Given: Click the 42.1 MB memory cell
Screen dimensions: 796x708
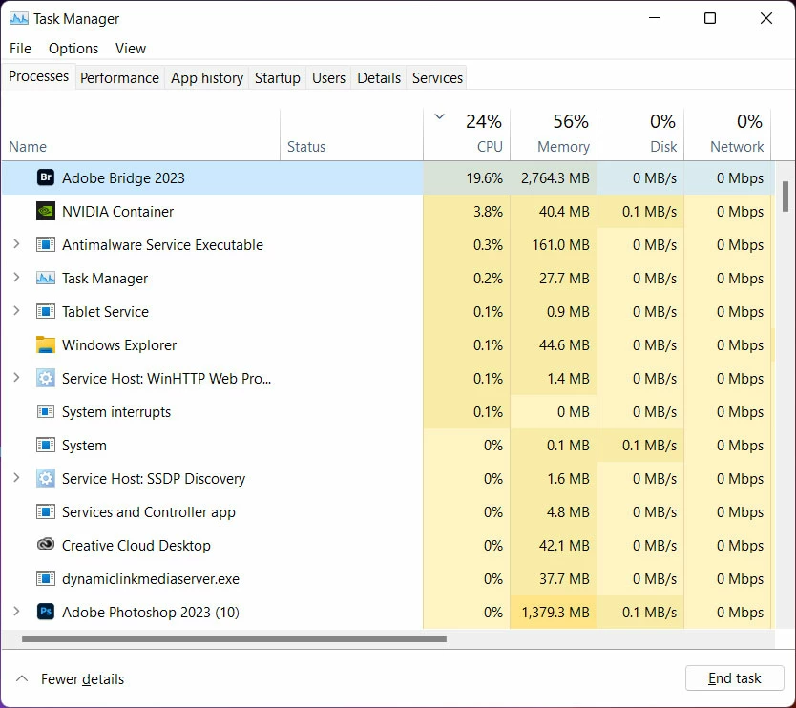Looking at the screenshot, I should coord(554,546).
